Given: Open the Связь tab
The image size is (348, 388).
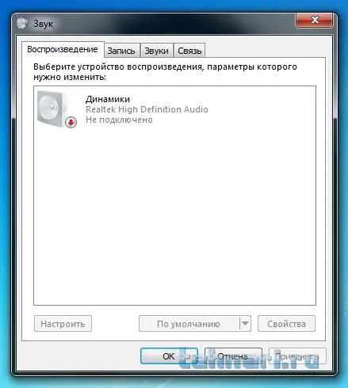Looking at the screenshot, I should point(189,51).
